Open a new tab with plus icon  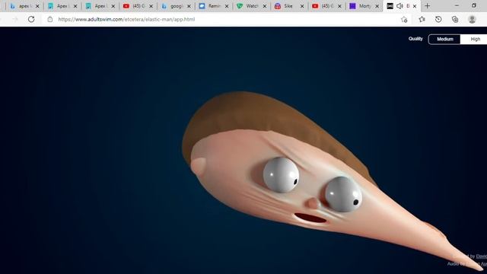pyautogui.click(x=427, y=6)
